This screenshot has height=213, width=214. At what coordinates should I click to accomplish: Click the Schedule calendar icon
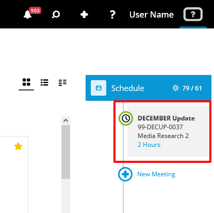[x=98, y=88]
